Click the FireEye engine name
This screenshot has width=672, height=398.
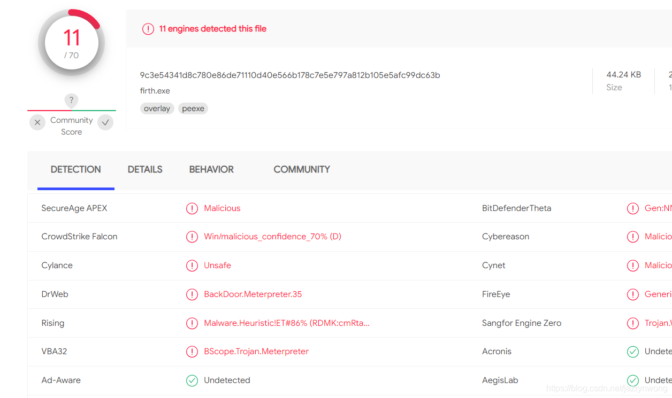[x=496, y=294]
